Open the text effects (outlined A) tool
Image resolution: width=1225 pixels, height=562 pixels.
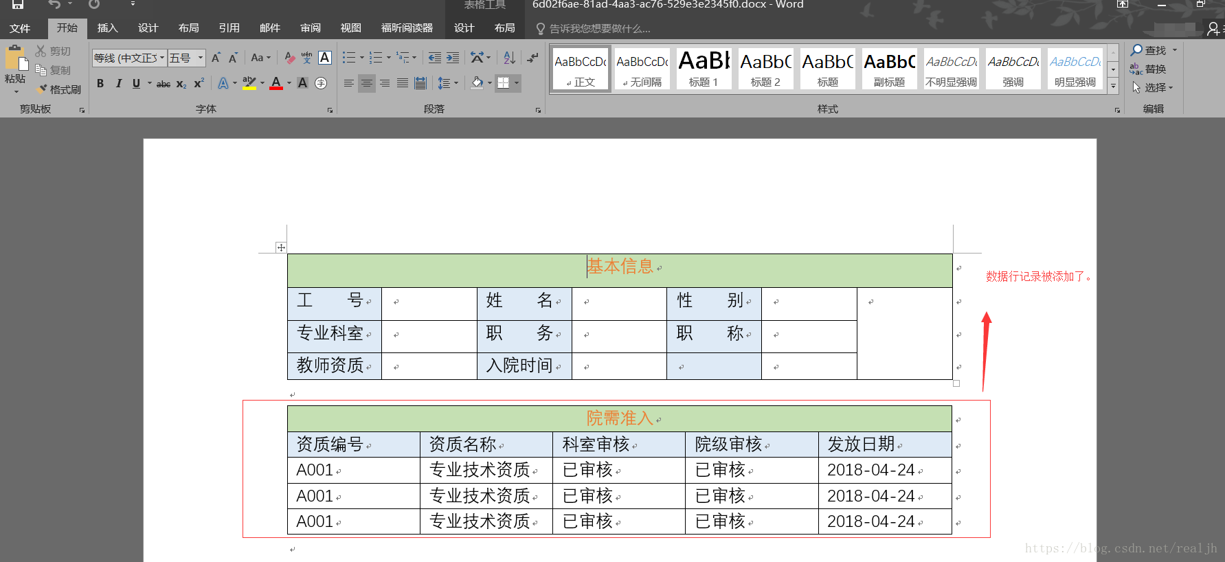point(223,83)
